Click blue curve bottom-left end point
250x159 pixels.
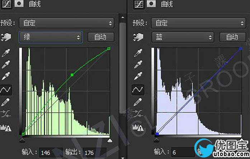(x=157, y=134)
